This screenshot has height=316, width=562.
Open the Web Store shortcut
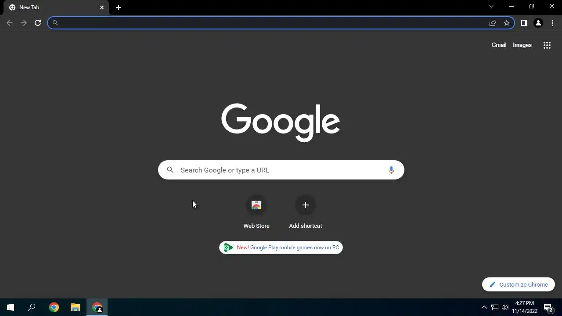pos(256,212)
